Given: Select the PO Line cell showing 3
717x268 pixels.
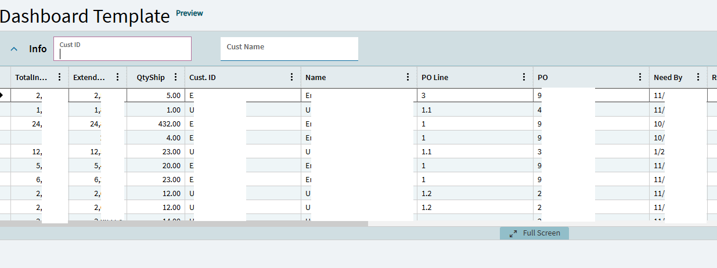Looking at the screenshot, I should click(x=475, y=95).
